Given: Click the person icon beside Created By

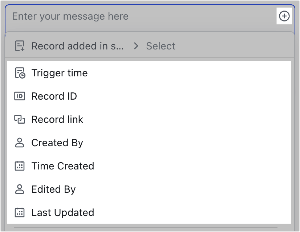Looking at the screenshot, I should (x=19, y=143).
